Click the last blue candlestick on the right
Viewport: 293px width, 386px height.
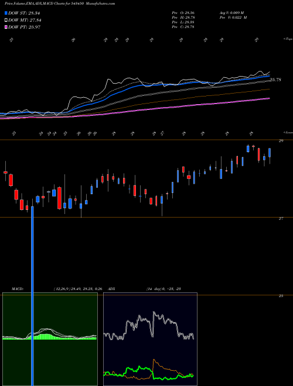click(270, 153)
